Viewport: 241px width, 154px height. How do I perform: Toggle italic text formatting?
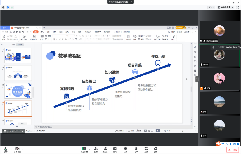pos(57,39)
